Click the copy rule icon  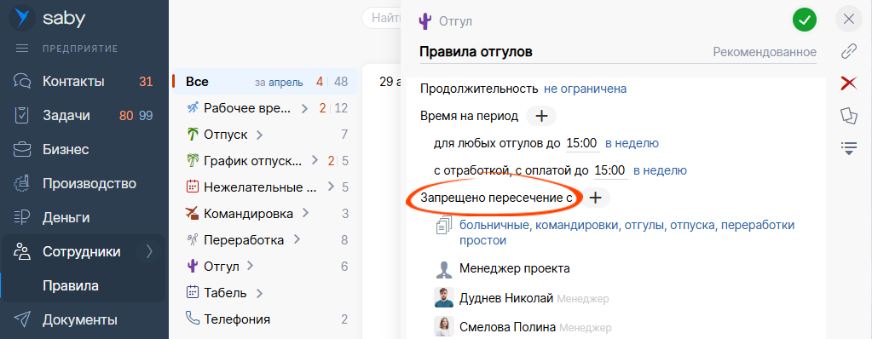click(849, 116)
